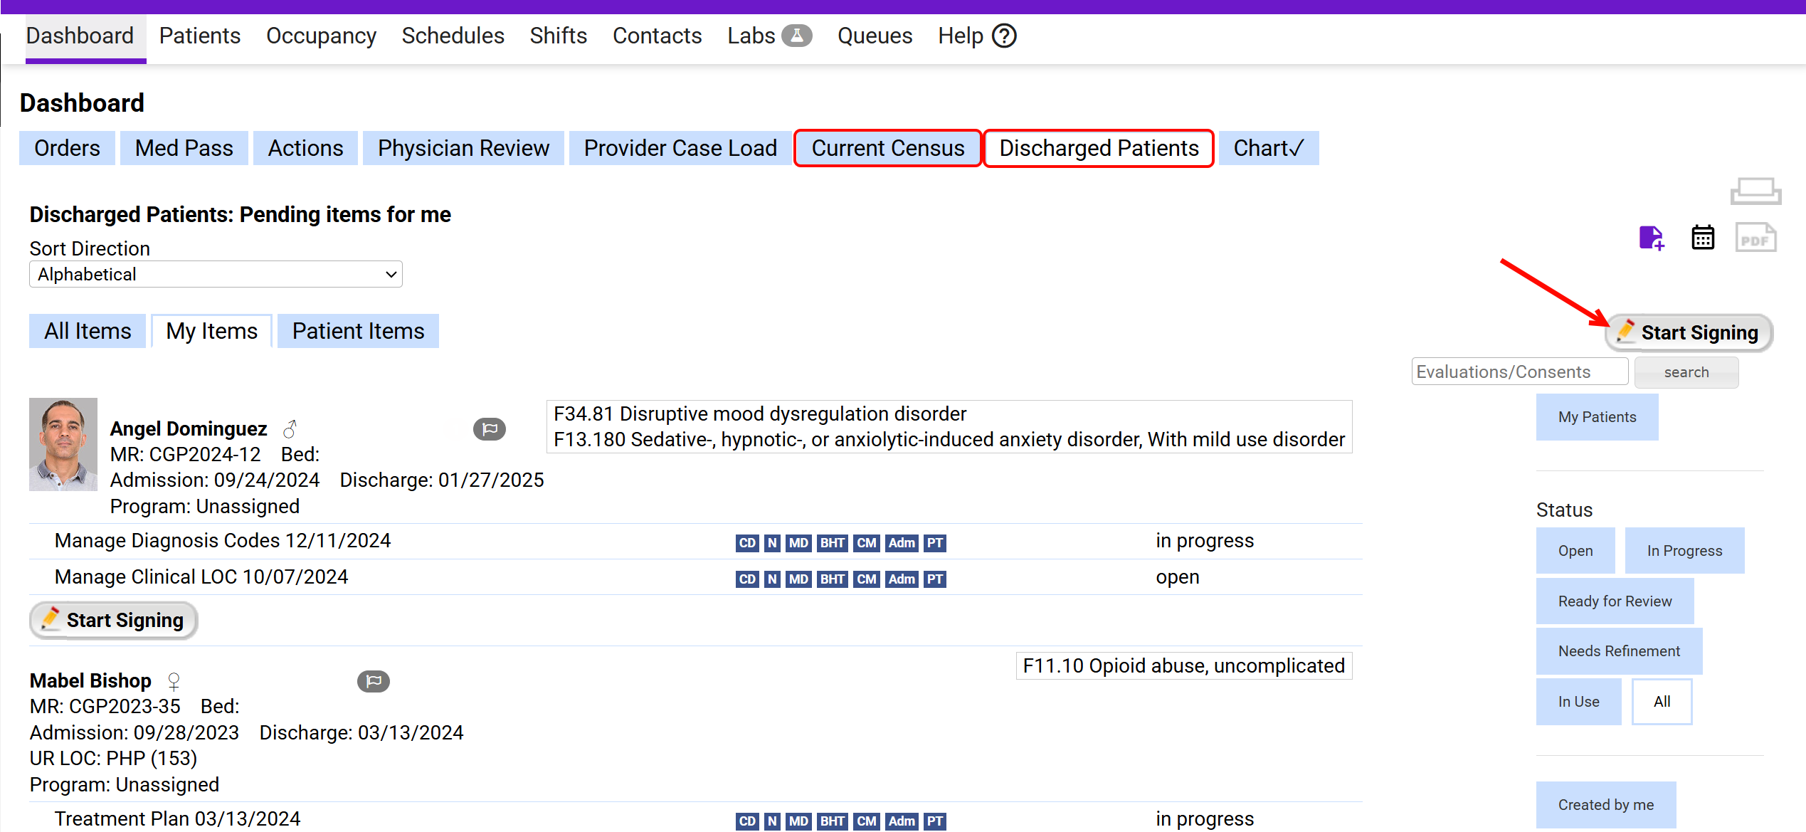Open the Help question mark icon
Image resolution: width=1806 pixels, height=832 pixels.
(x=1004, y=36)
